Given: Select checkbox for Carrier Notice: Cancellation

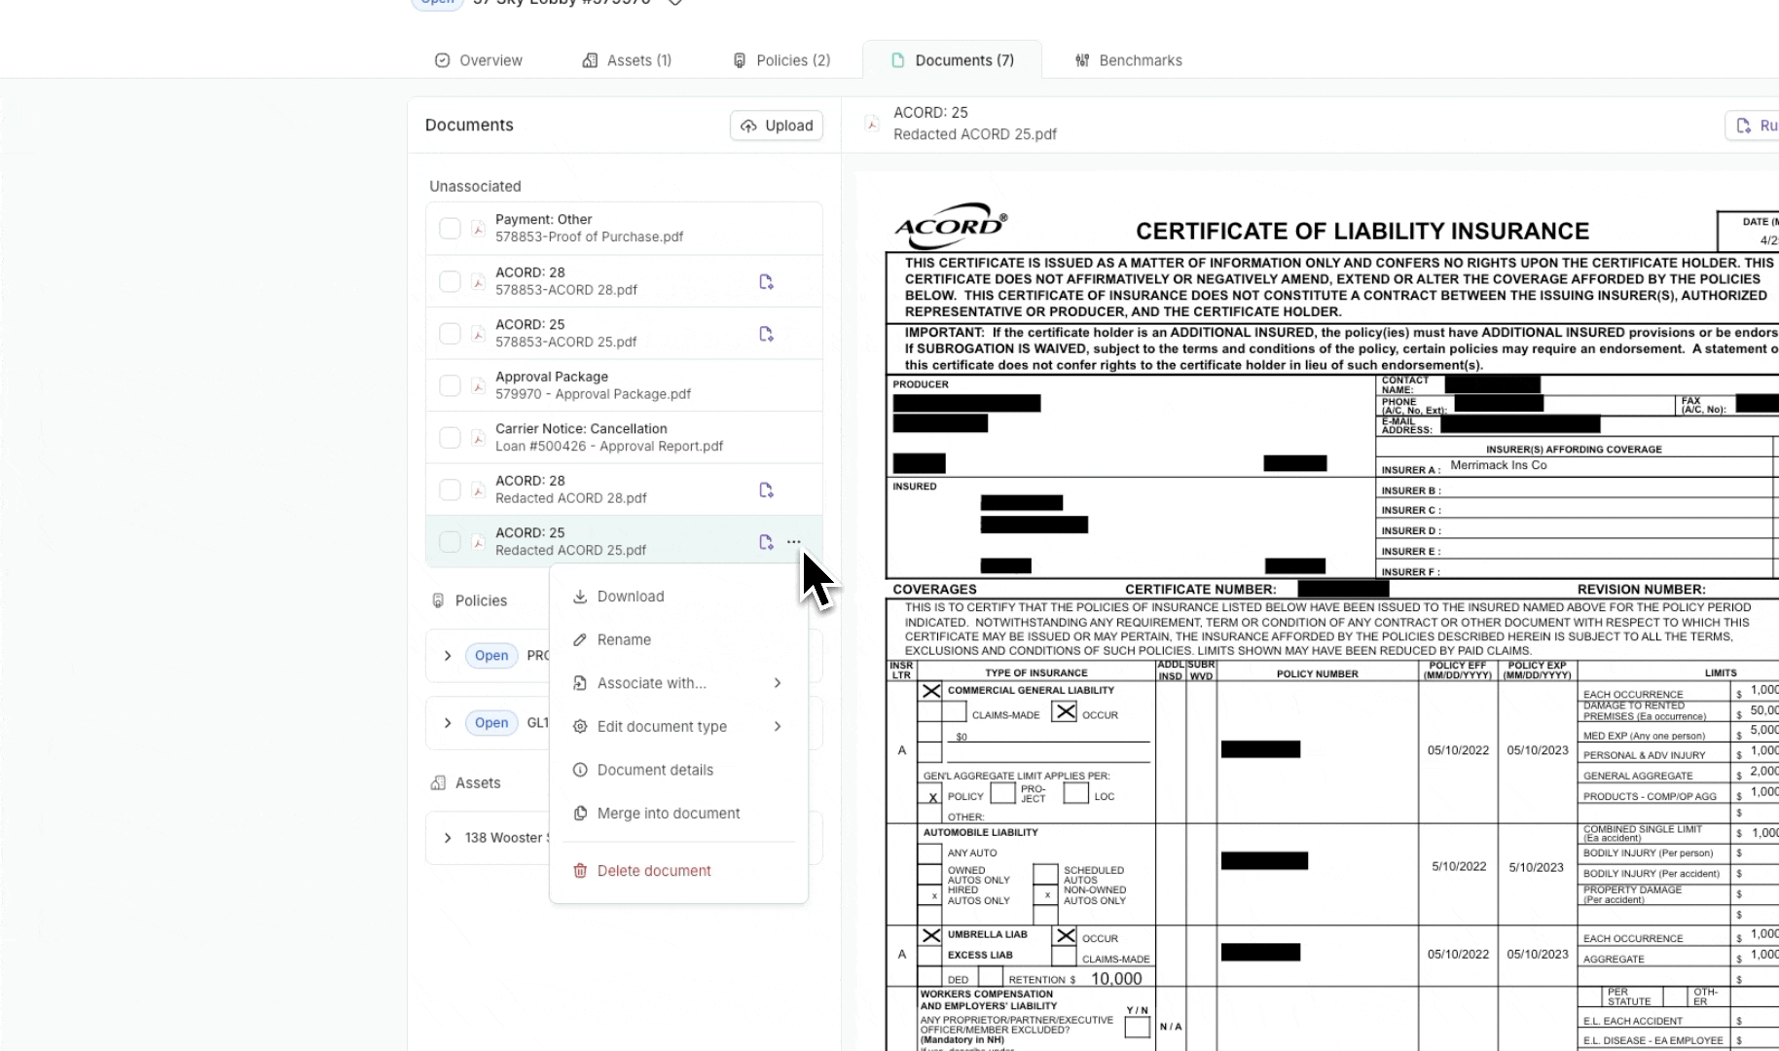Looking at the screenshot, I should (450, 438).
